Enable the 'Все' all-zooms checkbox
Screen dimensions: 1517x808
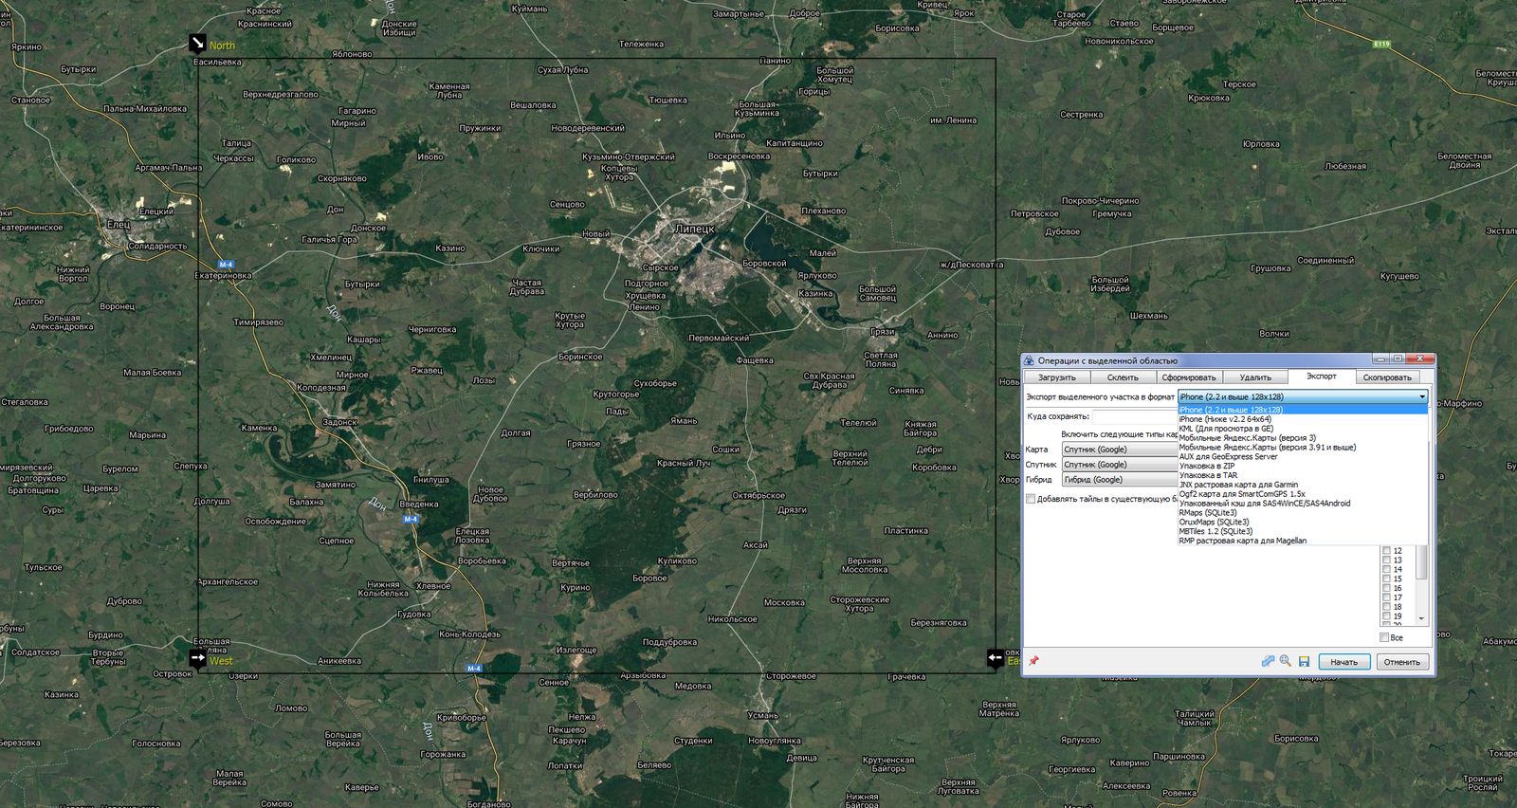pyautogui.click(x=1384, y=637)
